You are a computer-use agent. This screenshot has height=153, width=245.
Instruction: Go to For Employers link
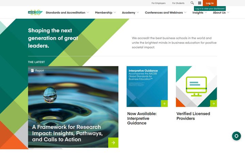tap(159, 3)
